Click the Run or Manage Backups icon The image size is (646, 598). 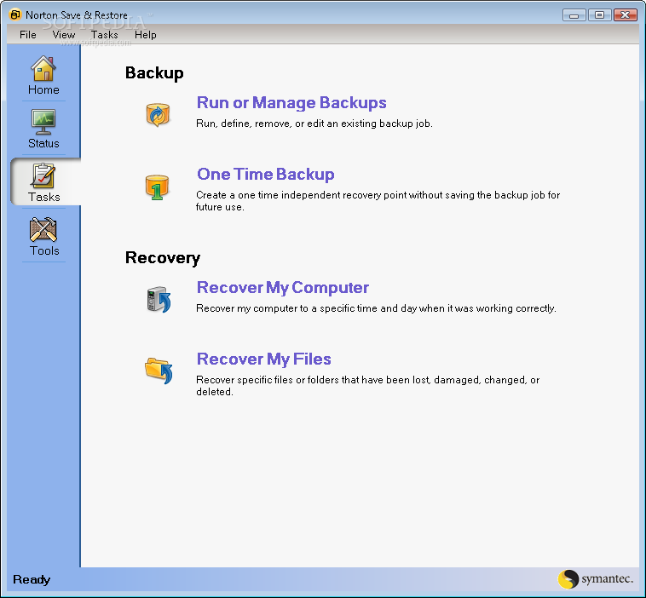pyautogui.click(x=158, y=115)
